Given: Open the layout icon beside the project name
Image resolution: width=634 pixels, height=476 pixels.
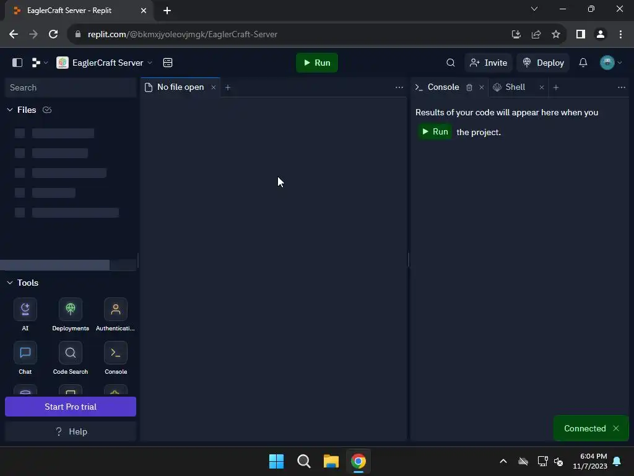Looking at the screenshot, I should pyautogui.click(x=168, y=63).
